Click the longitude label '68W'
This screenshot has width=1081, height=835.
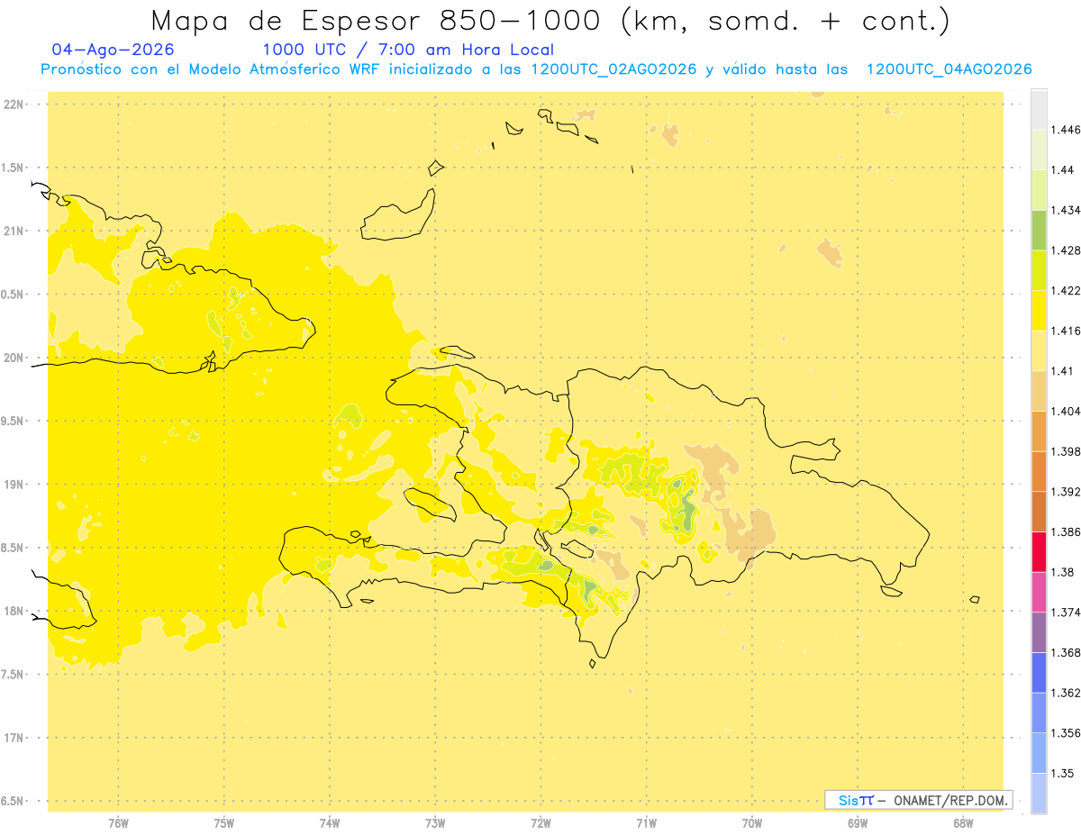963,823
